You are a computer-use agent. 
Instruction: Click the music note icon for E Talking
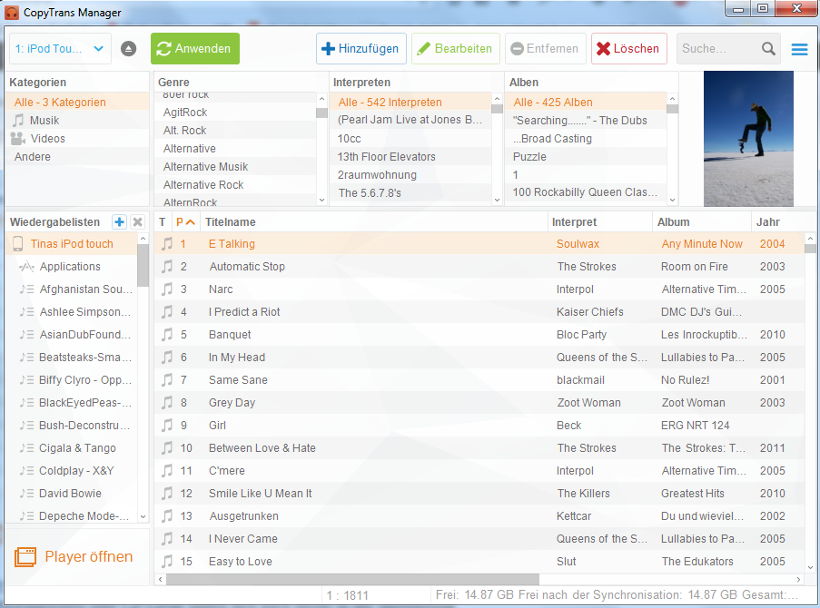(x=167, y=243)
